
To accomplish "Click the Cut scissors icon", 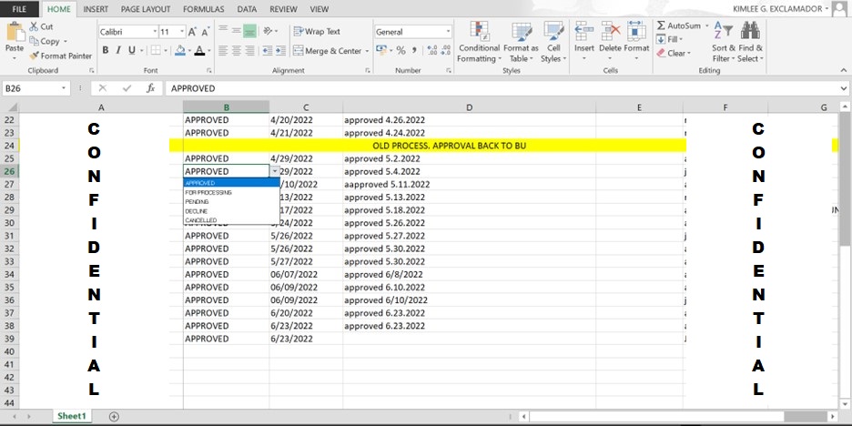I will pyautogui.click(x=34, y=26).
